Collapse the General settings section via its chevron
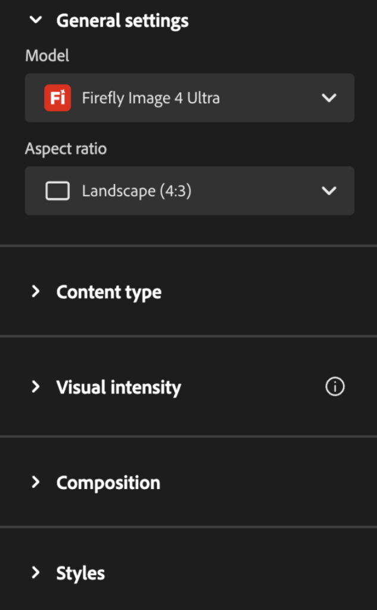Viewport: 377px width, 610px height. 36,20
